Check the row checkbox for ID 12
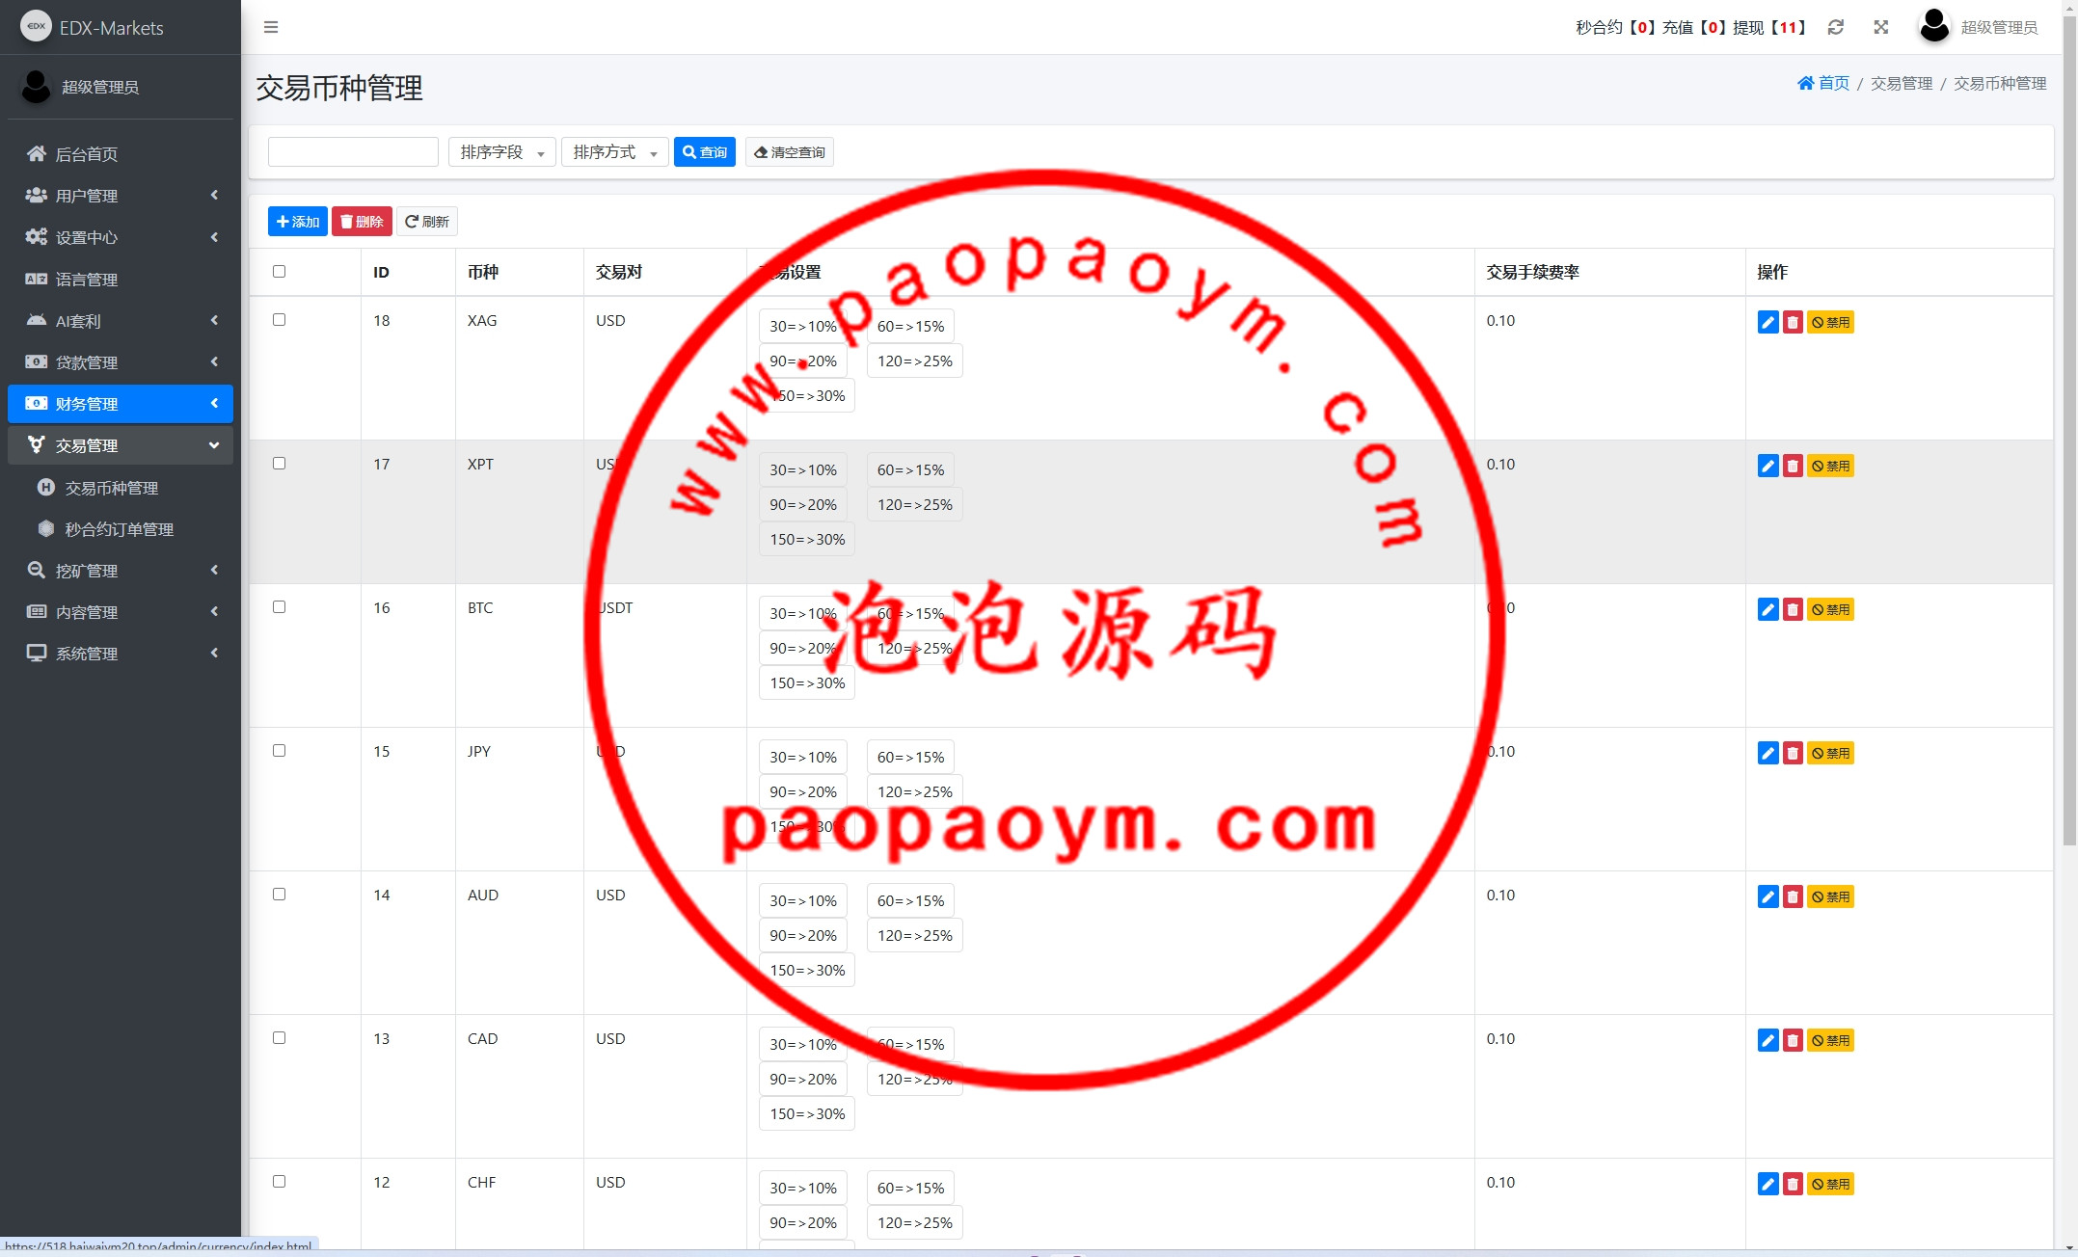This screenshot has width=2078, height=1257. point(279,1181)
